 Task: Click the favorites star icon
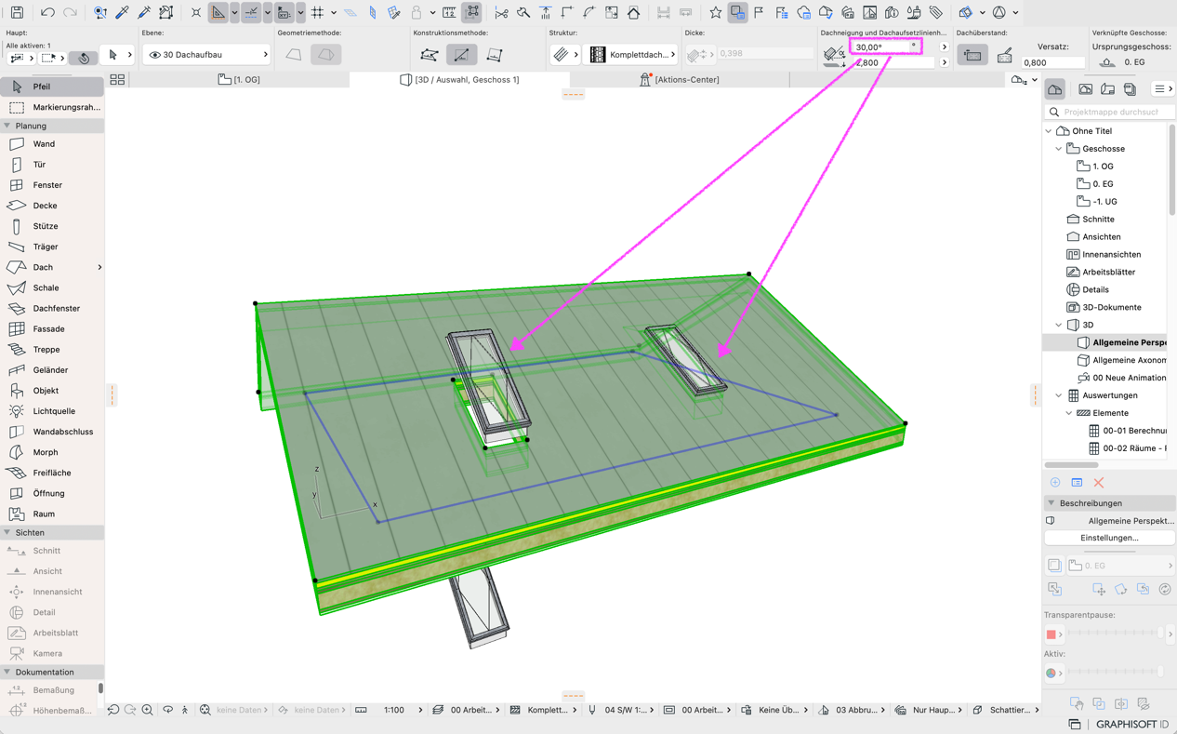point(715,13)
